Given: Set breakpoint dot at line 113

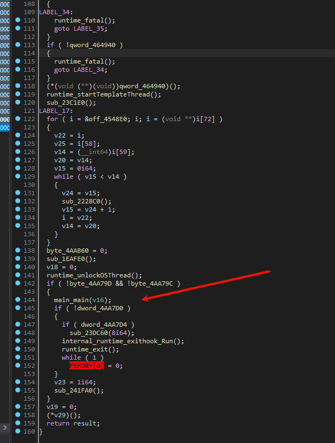Looking at the screenshot, I should (18, 44).
